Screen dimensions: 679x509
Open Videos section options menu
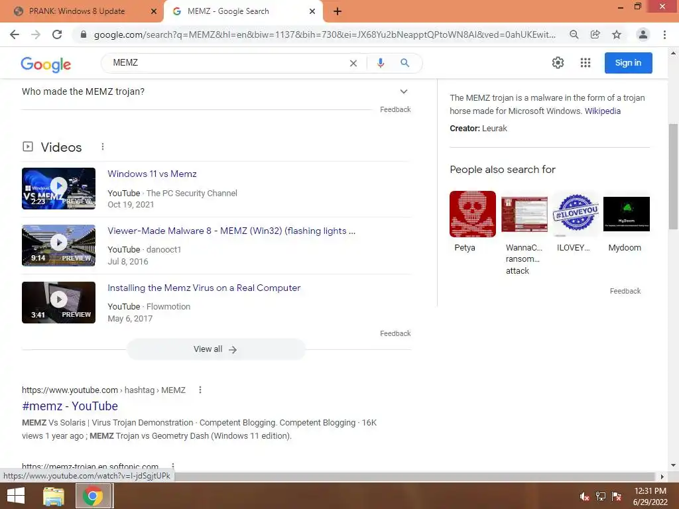(x=103, y=146)
